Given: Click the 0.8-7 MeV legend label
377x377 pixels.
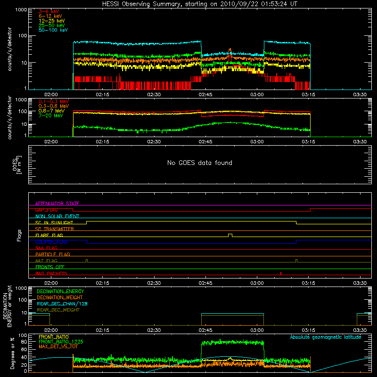Looking at the screenshot, I should (51, 111).
